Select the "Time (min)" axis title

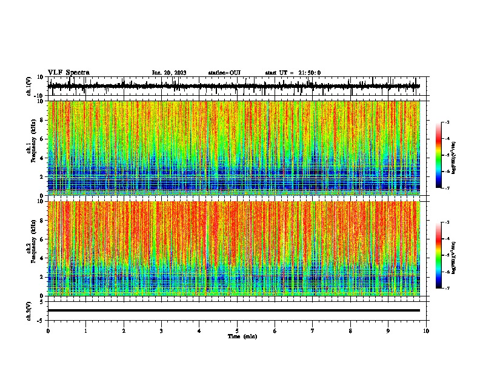pyautogui.click(x=242, y=336)
